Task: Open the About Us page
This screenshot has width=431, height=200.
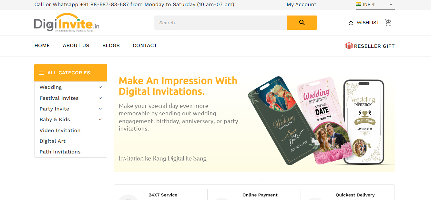Action: point(76,46)
